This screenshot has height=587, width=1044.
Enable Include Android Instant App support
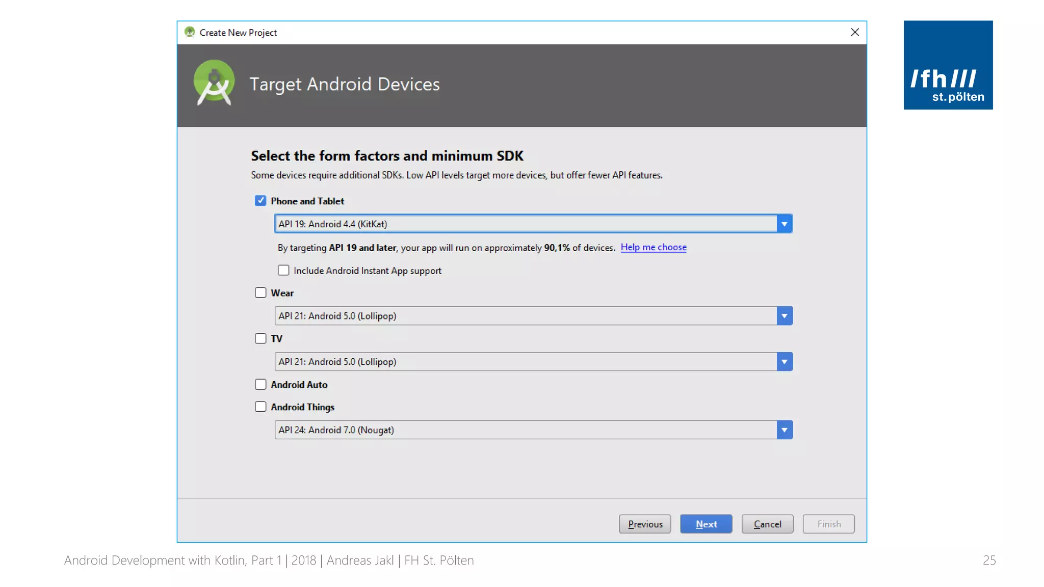283,270
